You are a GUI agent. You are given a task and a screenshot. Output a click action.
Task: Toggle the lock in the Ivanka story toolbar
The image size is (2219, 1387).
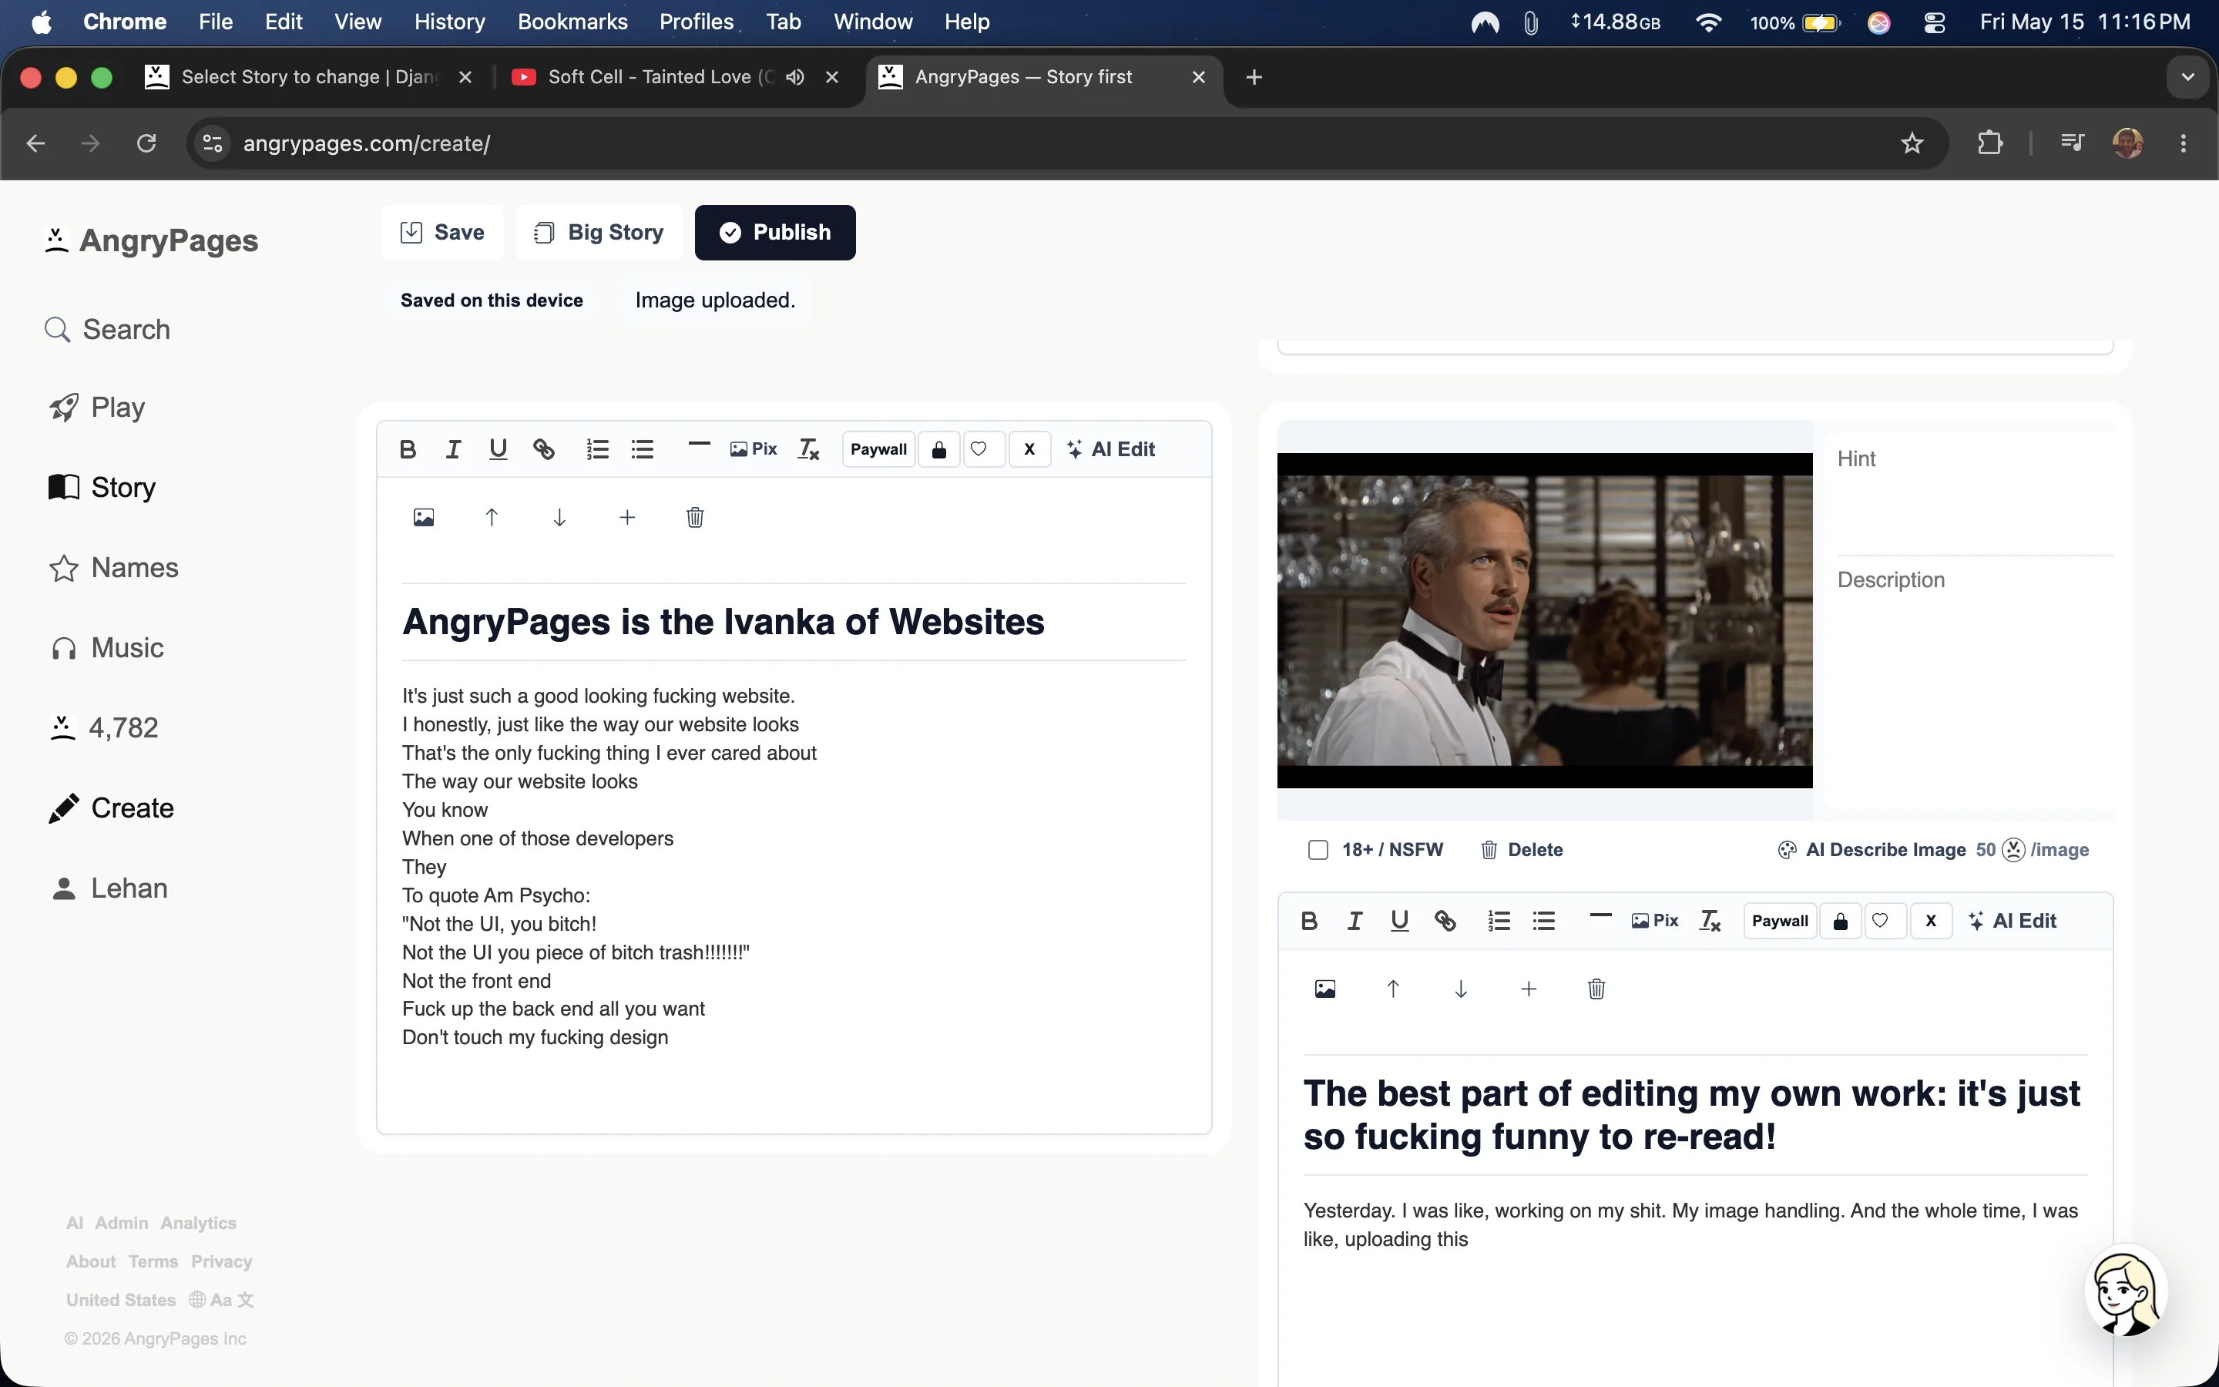coord(939,449)
